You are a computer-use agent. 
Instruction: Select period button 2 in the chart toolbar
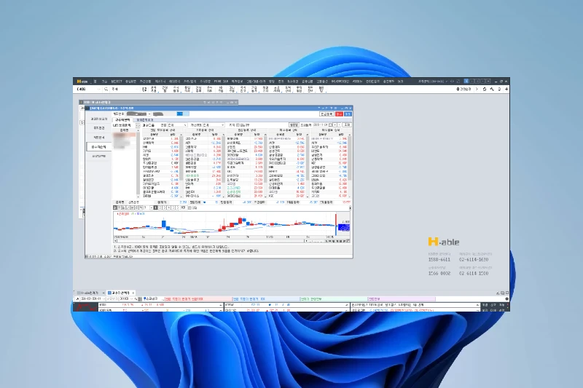pyautogui.click(x=160, y=207)
